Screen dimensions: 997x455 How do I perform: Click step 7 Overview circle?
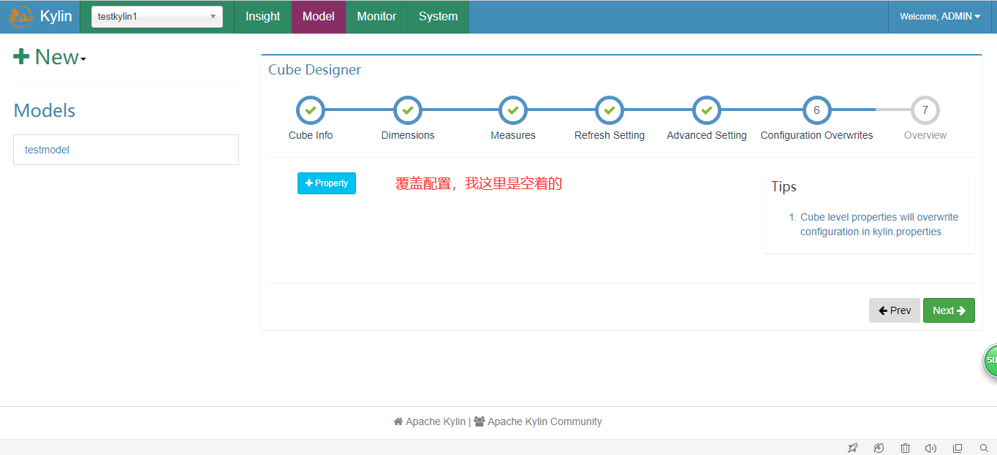[x=925, y=110]
